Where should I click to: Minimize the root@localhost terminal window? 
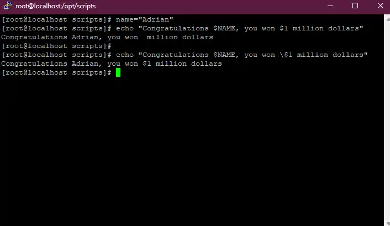330,6
